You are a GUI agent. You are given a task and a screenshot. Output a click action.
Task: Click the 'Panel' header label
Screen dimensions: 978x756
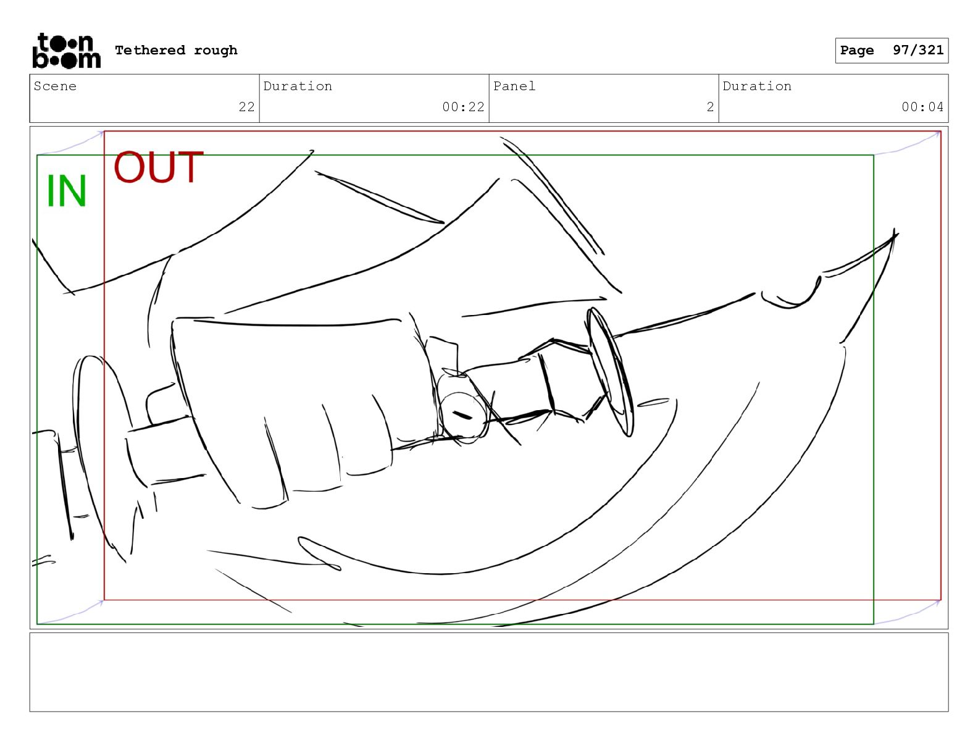(514, 86)
